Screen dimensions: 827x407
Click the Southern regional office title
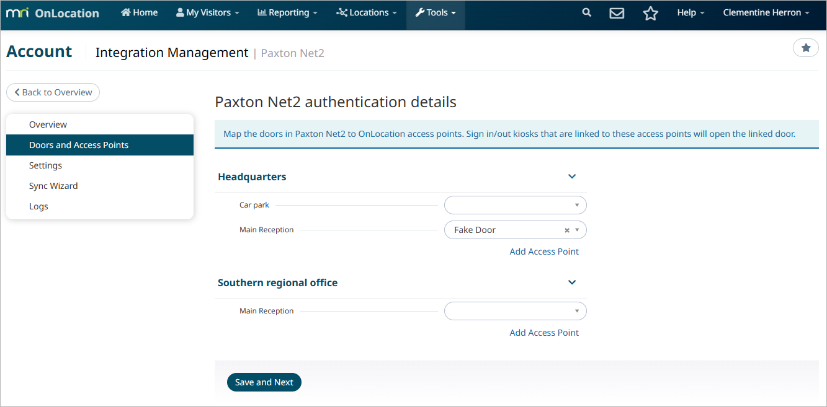pyautogui.click(x=278, y=282)
